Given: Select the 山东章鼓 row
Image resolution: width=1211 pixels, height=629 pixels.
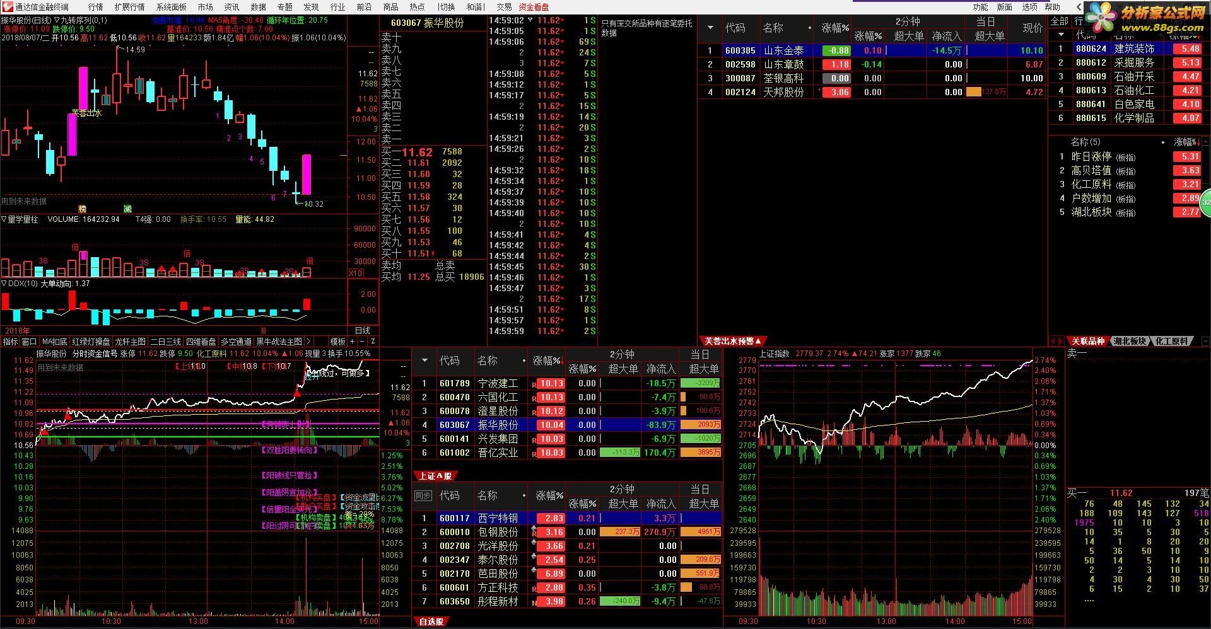Looking at the screenshot, I should (x=872, y=64).
